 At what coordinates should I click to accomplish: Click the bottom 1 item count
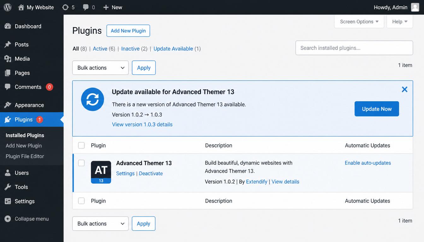pyautogui.click(x=405, y=221)
